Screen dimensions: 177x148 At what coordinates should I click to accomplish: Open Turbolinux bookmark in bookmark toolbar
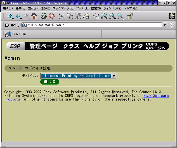tap(16, 34)
